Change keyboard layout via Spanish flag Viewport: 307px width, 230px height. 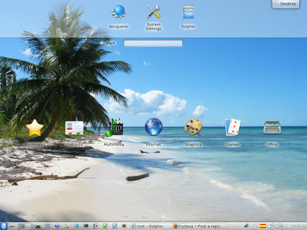(x=263, y=226)
